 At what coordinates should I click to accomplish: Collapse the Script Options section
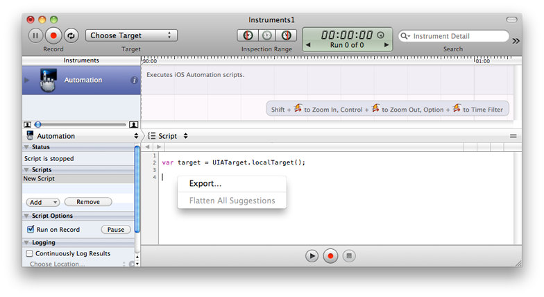27,216
